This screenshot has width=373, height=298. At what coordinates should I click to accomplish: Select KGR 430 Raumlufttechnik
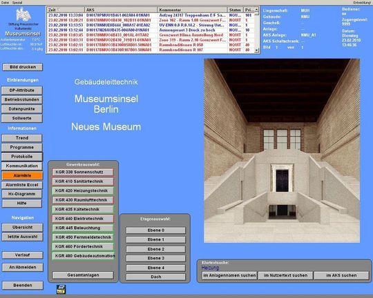coord(83,200)
